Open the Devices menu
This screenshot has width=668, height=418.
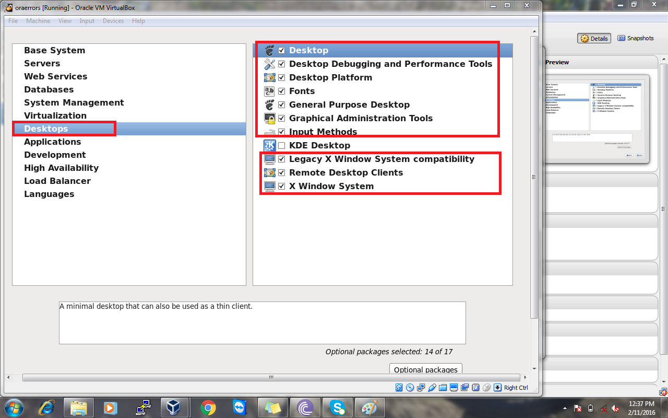[x=113, y=21]
